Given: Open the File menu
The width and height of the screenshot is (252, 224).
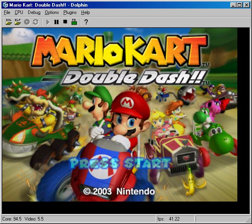Looking at the screenshot, I should pos(7,12).
